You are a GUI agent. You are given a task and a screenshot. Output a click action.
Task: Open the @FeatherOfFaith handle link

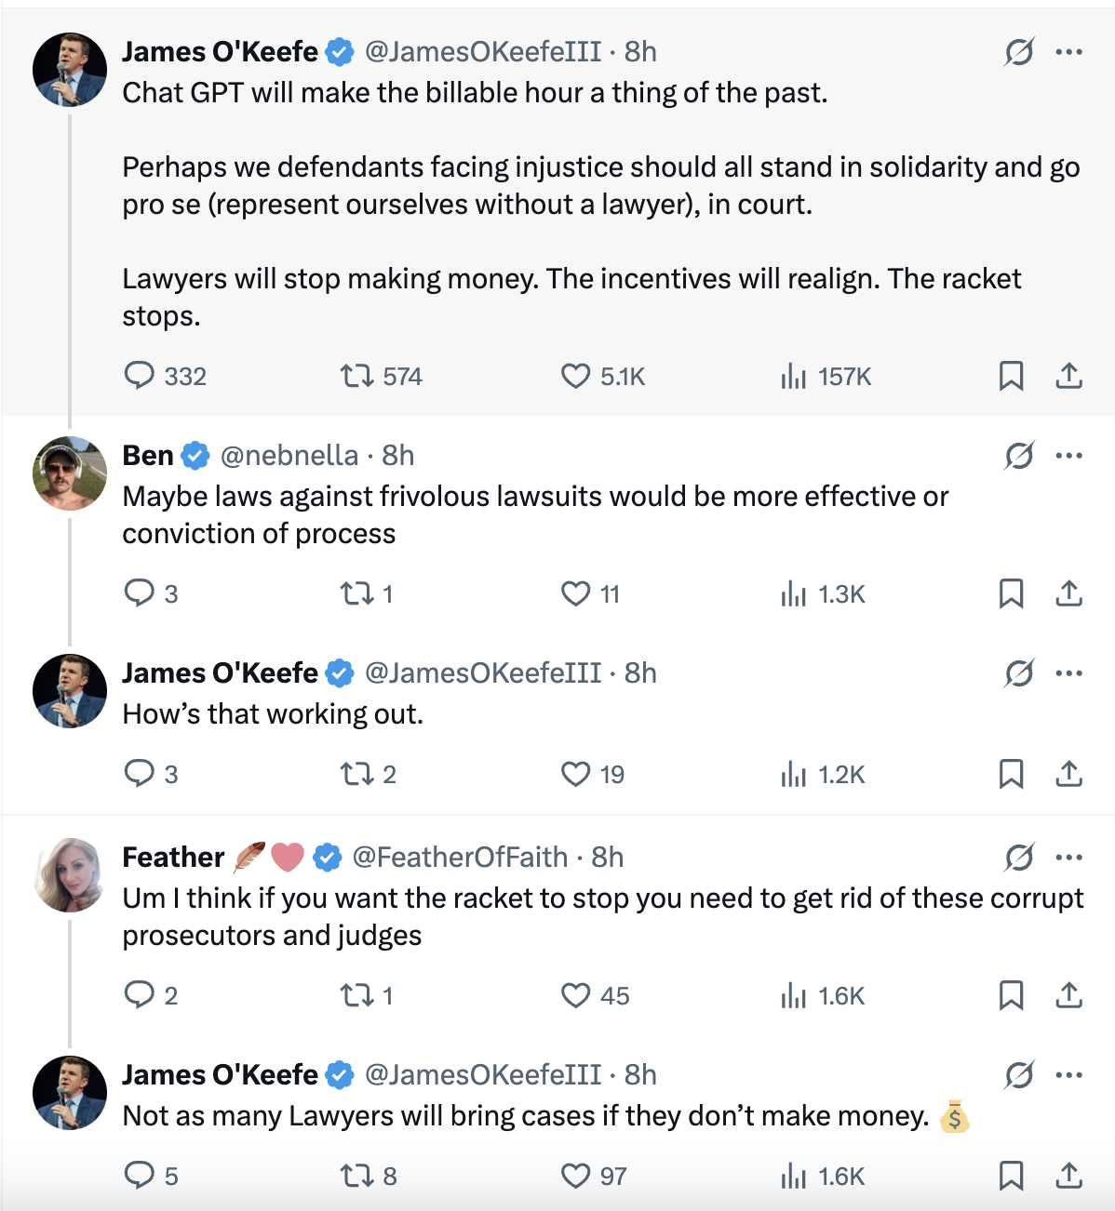[x=460, y=857]
